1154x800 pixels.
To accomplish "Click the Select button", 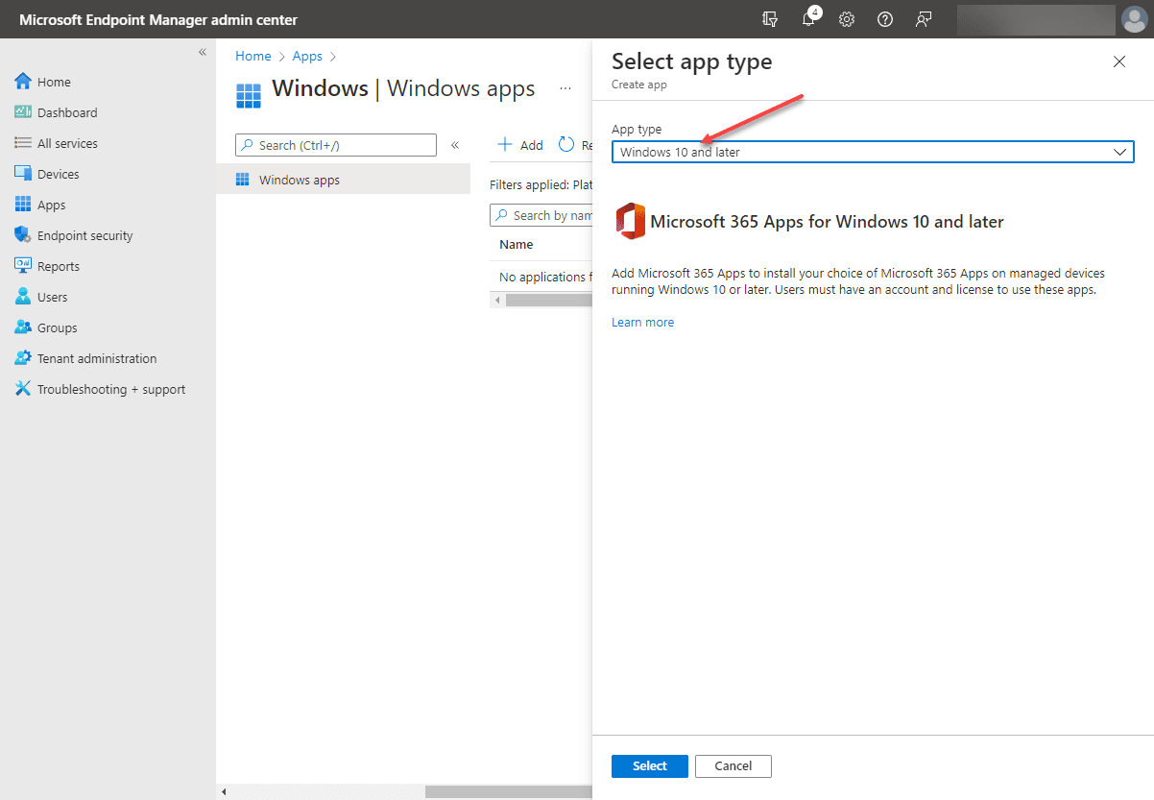I will [x=649, y=765].
